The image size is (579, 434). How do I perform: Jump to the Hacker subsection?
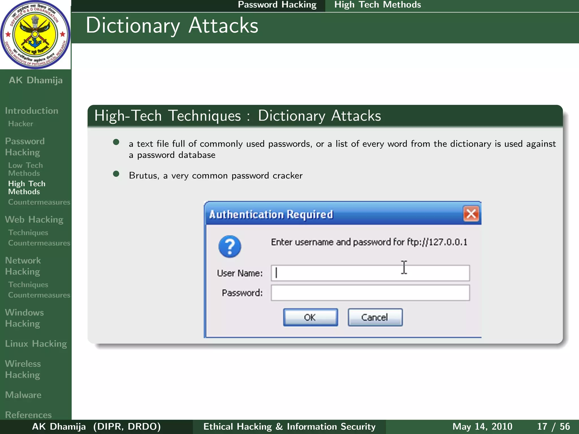[21, 124]
